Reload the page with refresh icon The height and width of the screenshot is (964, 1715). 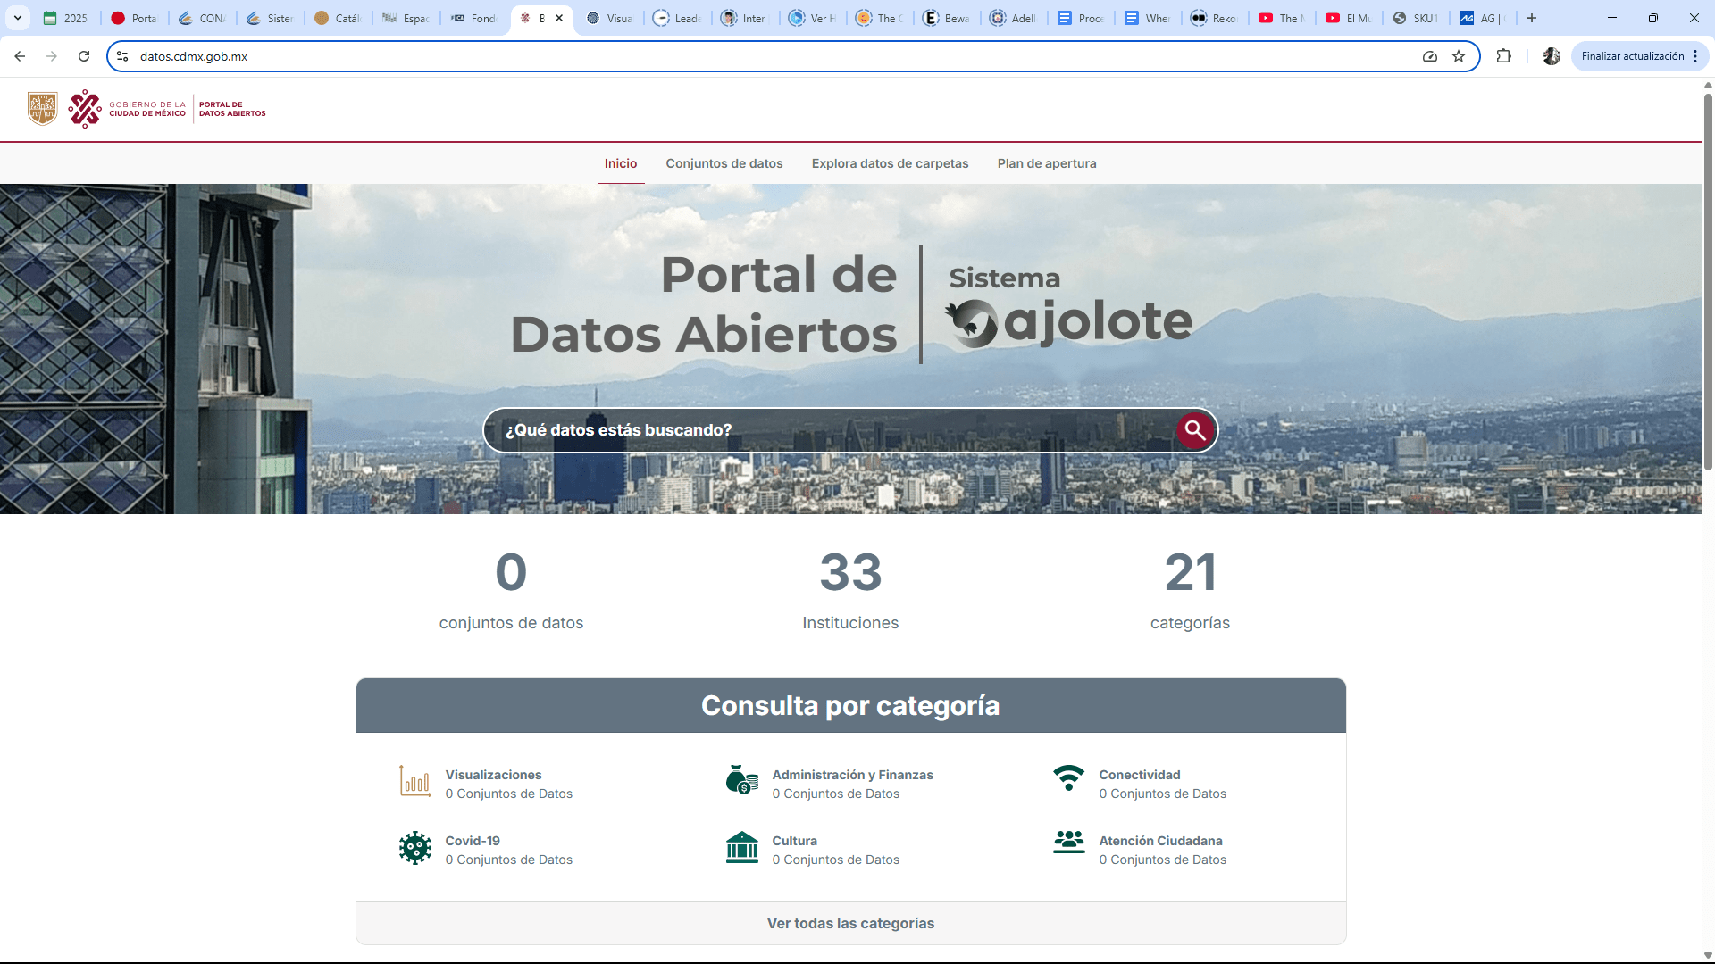[x=84, y=56]
